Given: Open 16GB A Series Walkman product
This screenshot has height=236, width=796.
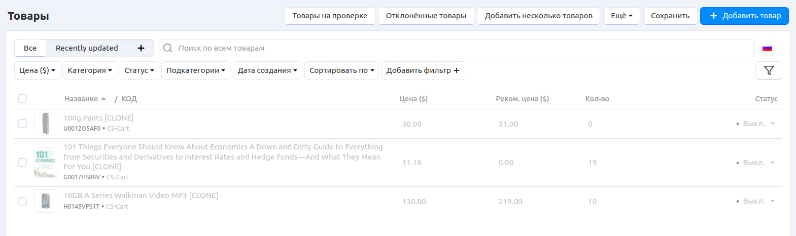Looking at the screenshot, I should click(141, 195).
